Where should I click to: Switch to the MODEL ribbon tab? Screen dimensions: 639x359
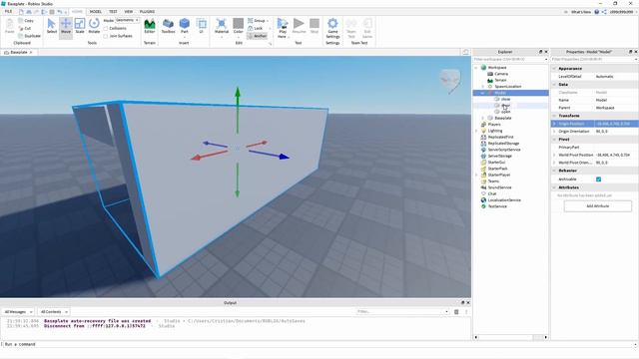(96, 12)
